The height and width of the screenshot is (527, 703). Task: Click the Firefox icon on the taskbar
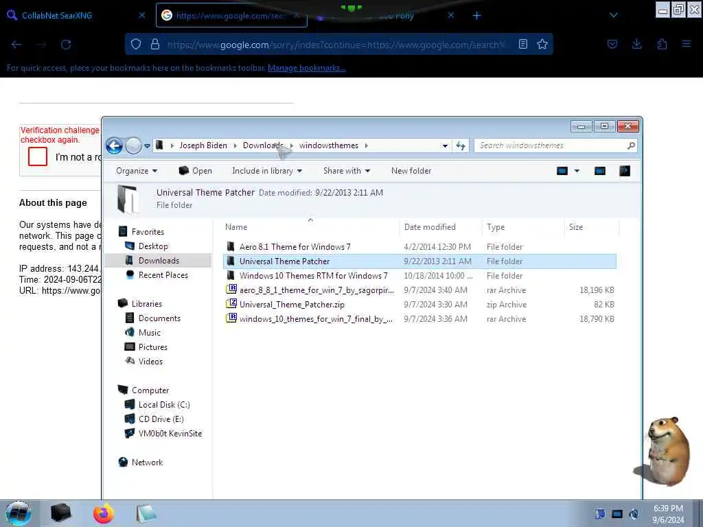[103, 513]
